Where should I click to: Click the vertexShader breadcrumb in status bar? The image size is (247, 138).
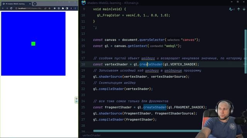pyautogui.click(x=91, y=135)
